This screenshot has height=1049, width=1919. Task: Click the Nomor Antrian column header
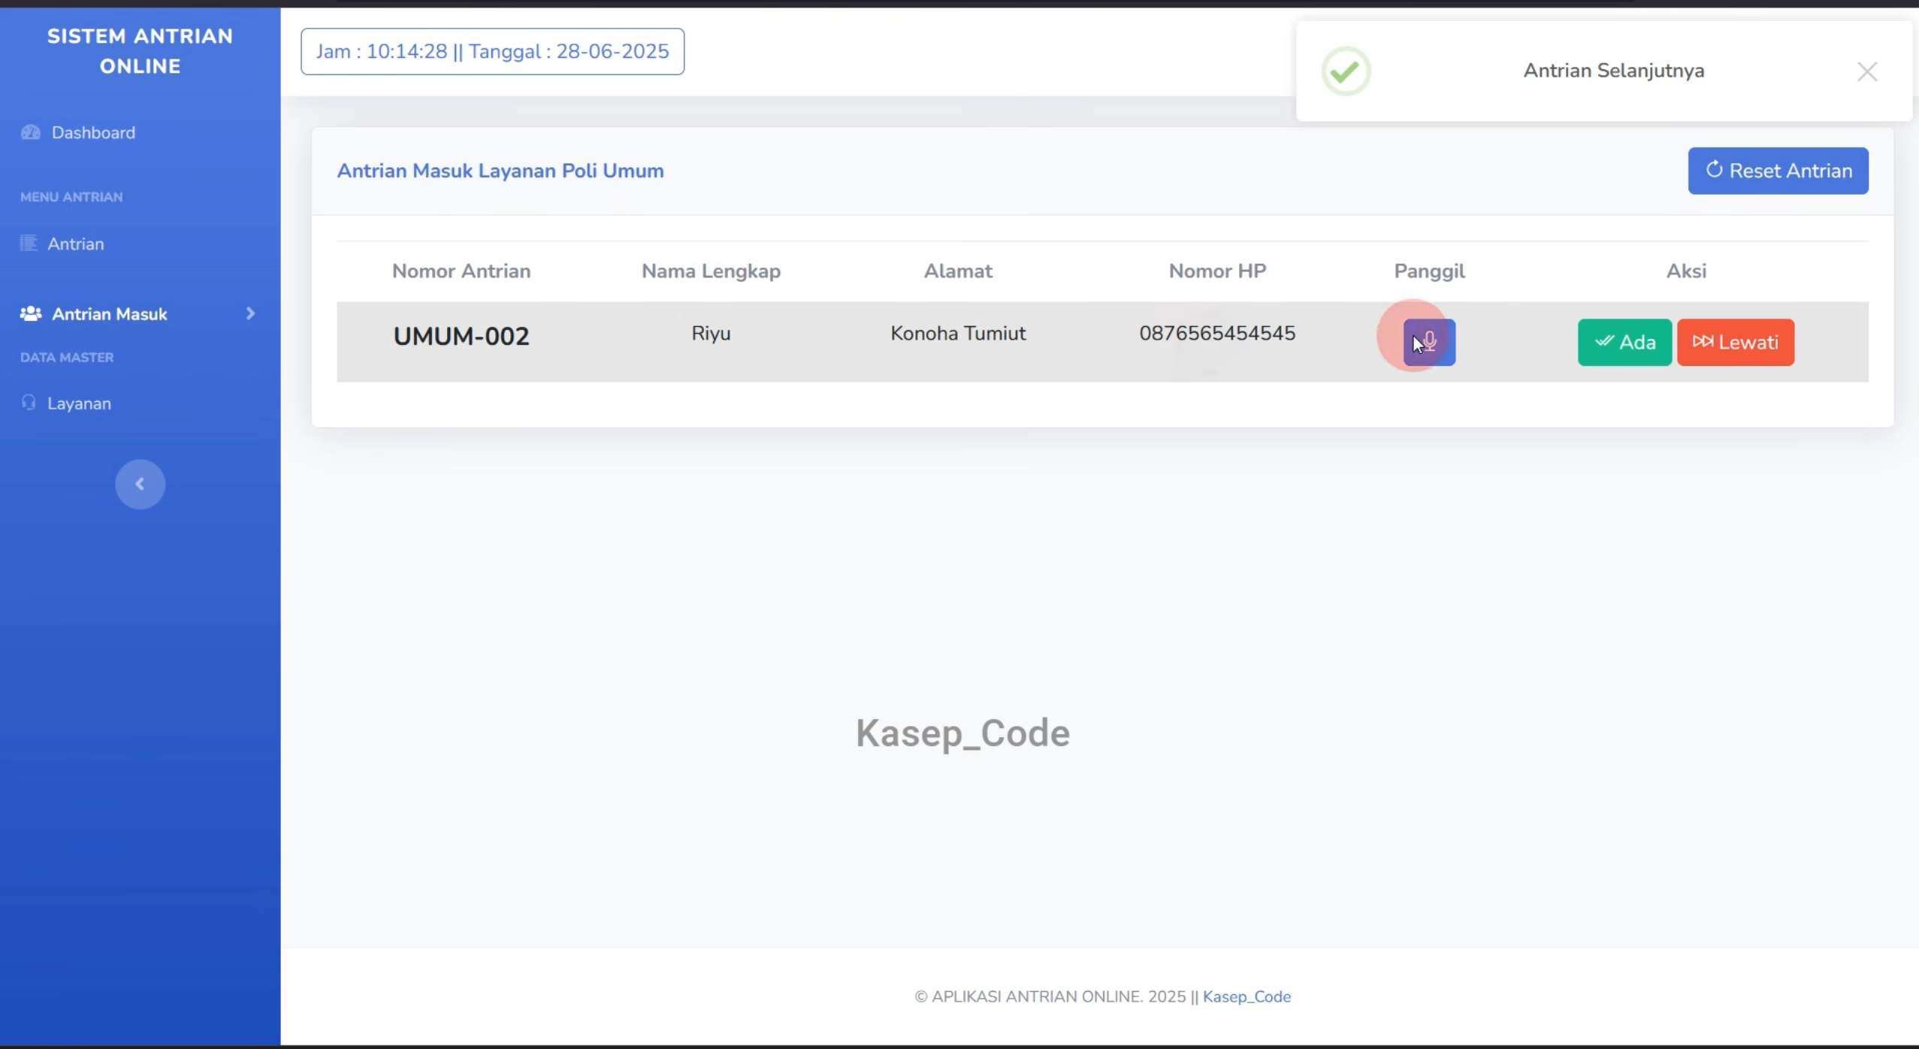click(461, 271)
